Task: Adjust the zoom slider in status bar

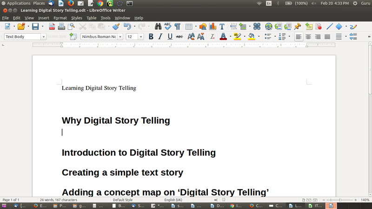Action: 340,200
